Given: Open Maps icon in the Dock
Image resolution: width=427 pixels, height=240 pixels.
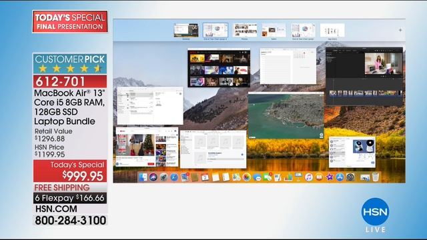Looking at the screenshot, I should [236, 177].
